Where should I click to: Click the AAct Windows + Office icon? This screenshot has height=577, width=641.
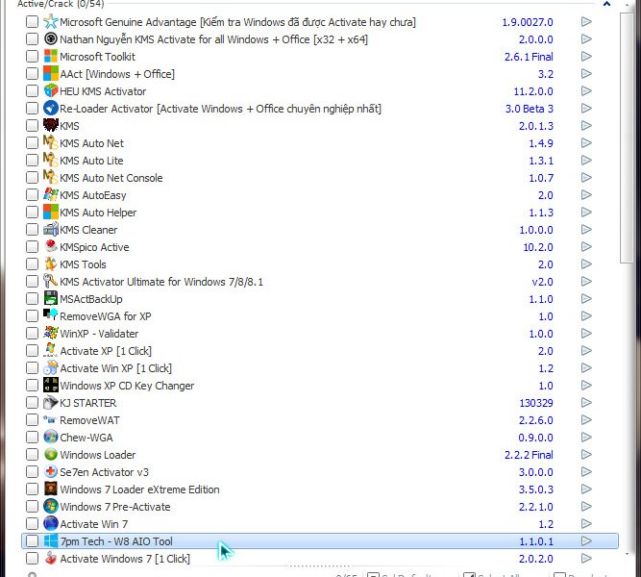[x=51, y=74]
